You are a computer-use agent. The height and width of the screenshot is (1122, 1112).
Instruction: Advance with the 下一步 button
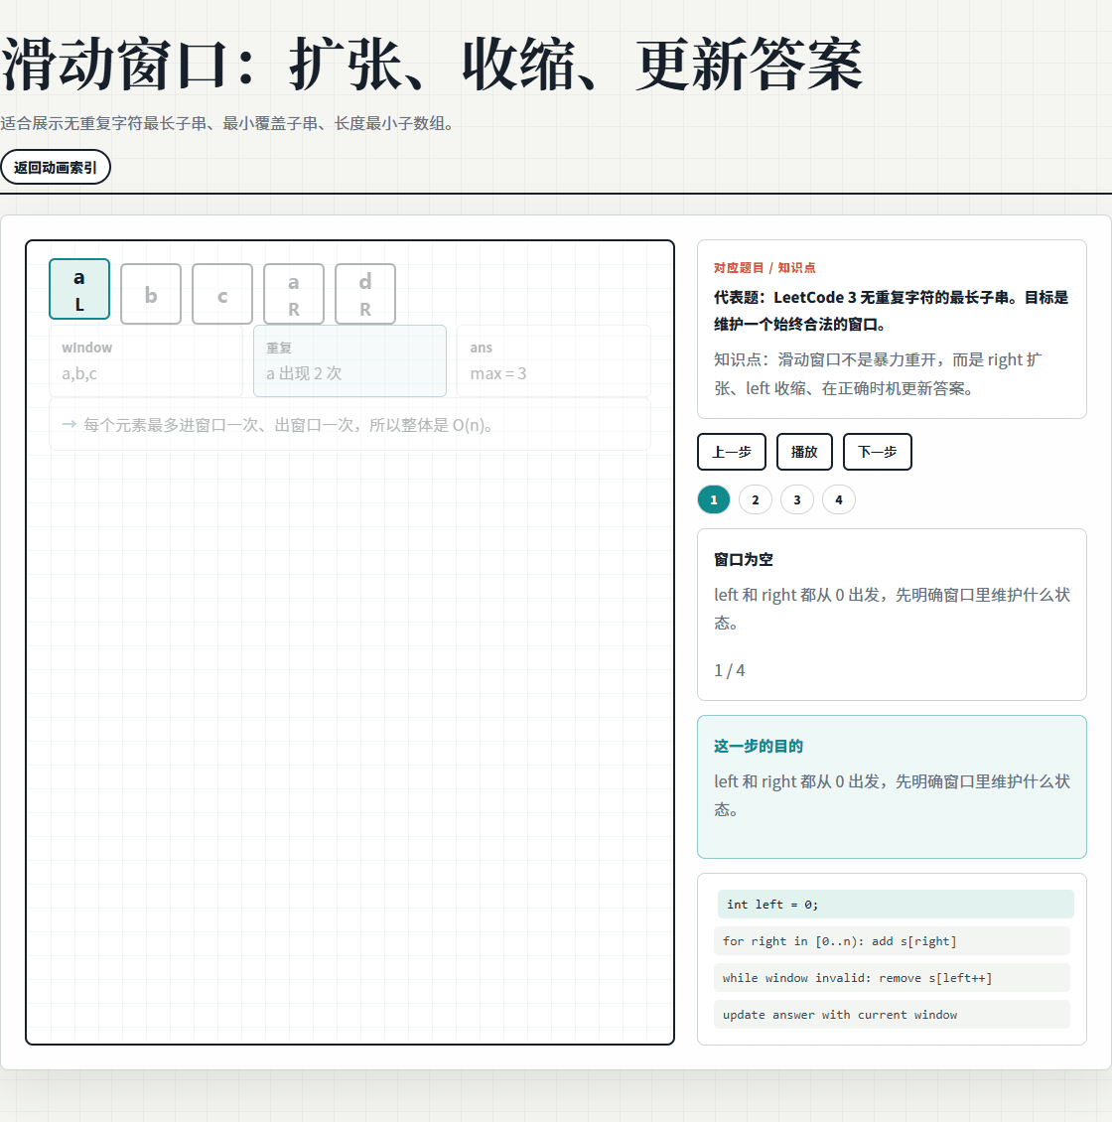pyautogui.click(x=878, y=452)
